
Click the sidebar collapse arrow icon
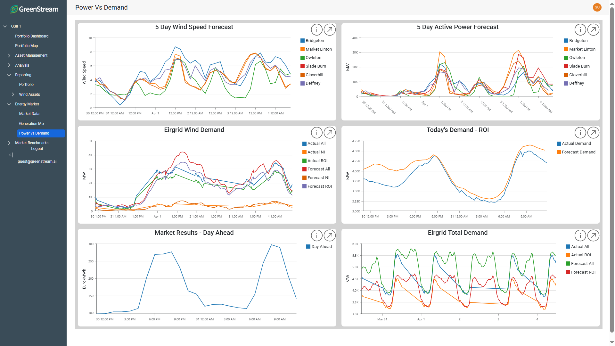11,155
